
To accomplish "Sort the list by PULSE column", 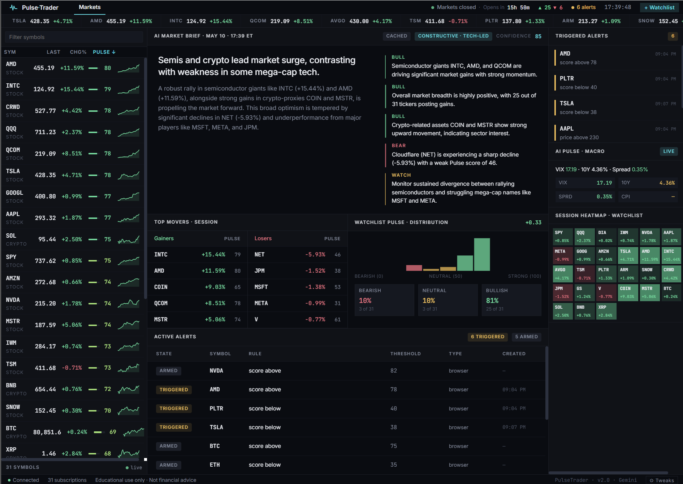I will click(x=104, y=52).
